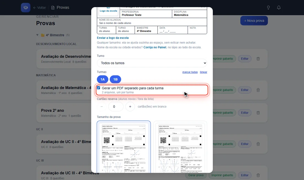Image resolution: width=304 pixels, height=180 pixels.
Task: Decrease reserve cards with minus button
Action: pos(102,106)
